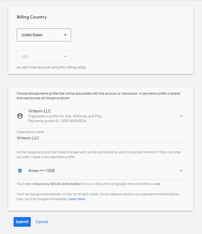This screenshot has width=202, height=234.
Task: Click the dropdown arrow next to United States
Action: tap(65, 35)
